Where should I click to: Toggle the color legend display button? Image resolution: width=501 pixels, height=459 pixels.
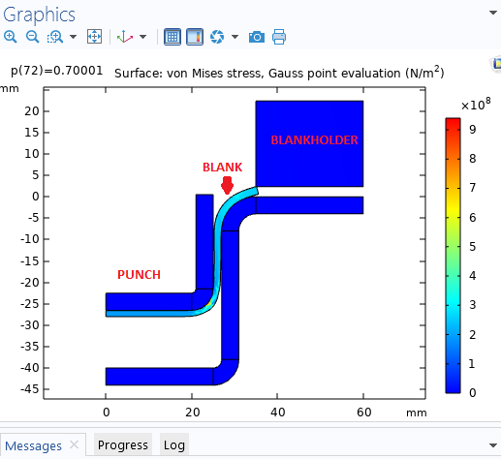pos(195,37)
